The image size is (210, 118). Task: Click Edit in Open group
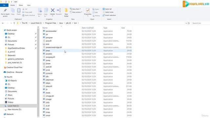[95, 12]
